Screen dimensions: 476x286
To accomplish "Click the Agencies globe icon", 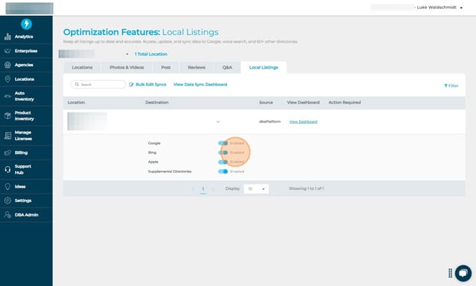I will coord(8,65).
